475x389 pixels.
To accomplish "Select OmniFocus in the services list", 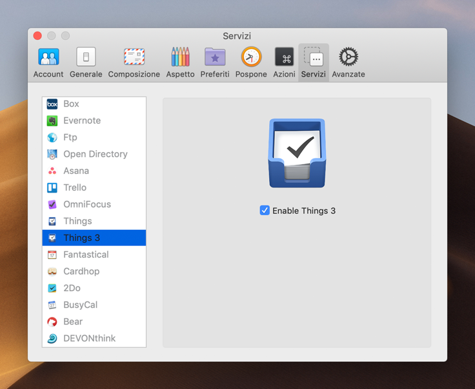I will (94, 205).
